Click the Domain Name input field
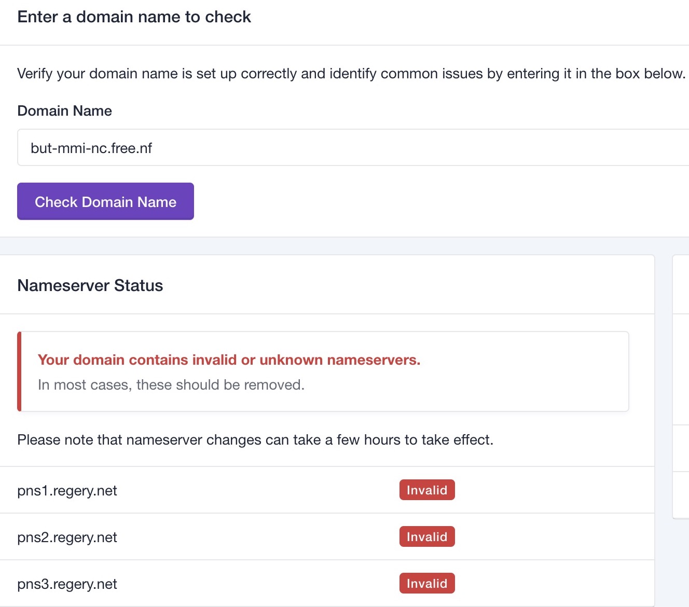This screenshot has width=689, height=607. tap(353, 148)
